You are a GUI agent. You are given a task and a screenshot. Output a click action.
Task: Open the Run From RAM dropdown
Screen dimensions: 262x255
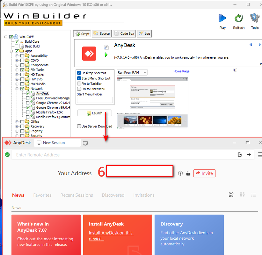(x=132, y=72)
